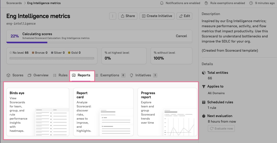Click the level distribution dashed bar
277x143 pixels.
click(x=52, y=58)
